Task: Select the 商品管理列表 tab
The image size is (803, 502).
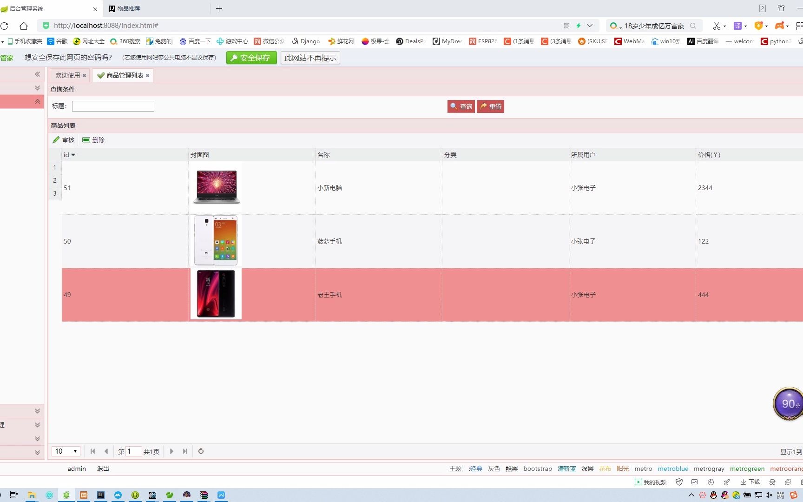Action: pyautogui.click(x=123, y=75)
